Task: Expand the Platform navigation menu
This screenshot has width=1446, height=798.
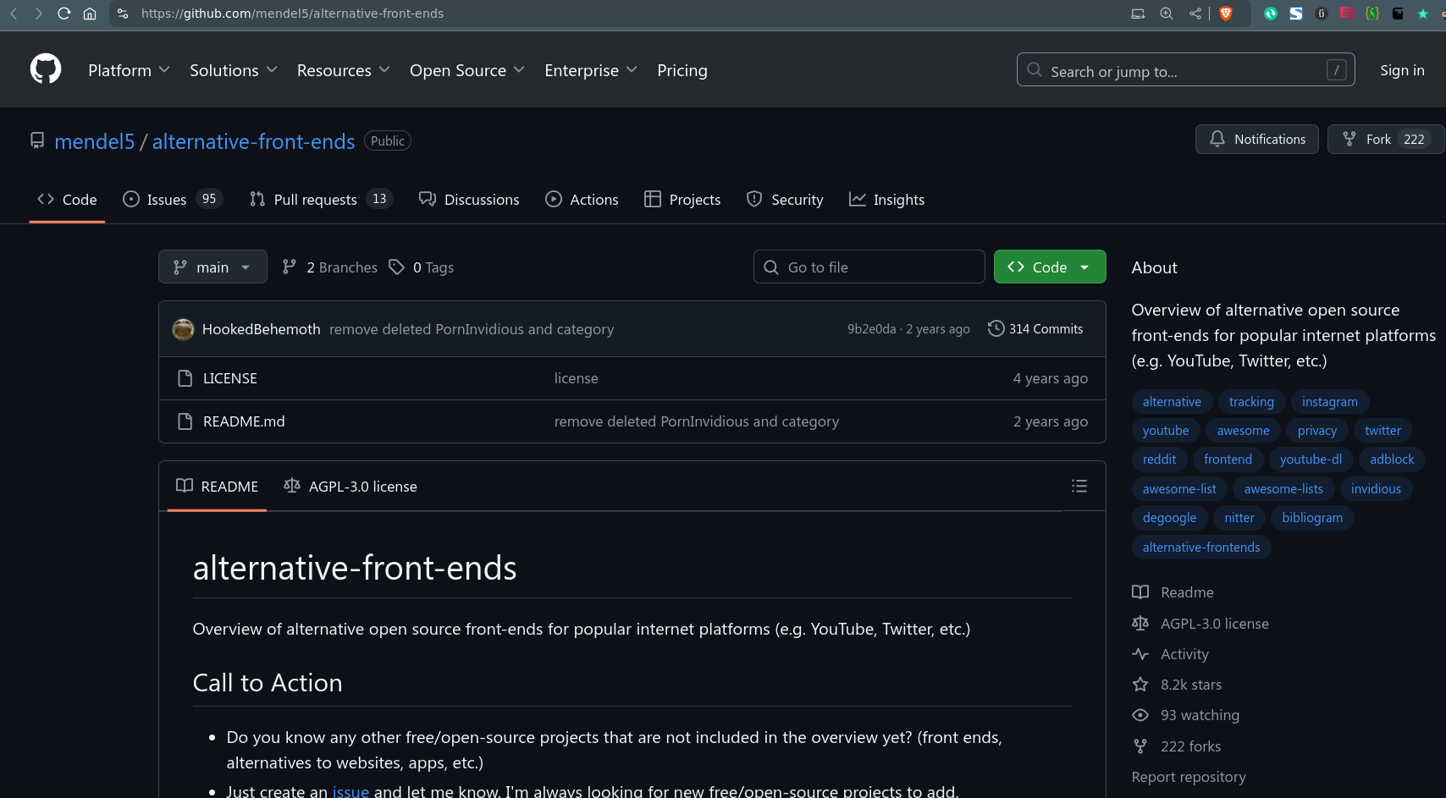Action: (129, 70)
